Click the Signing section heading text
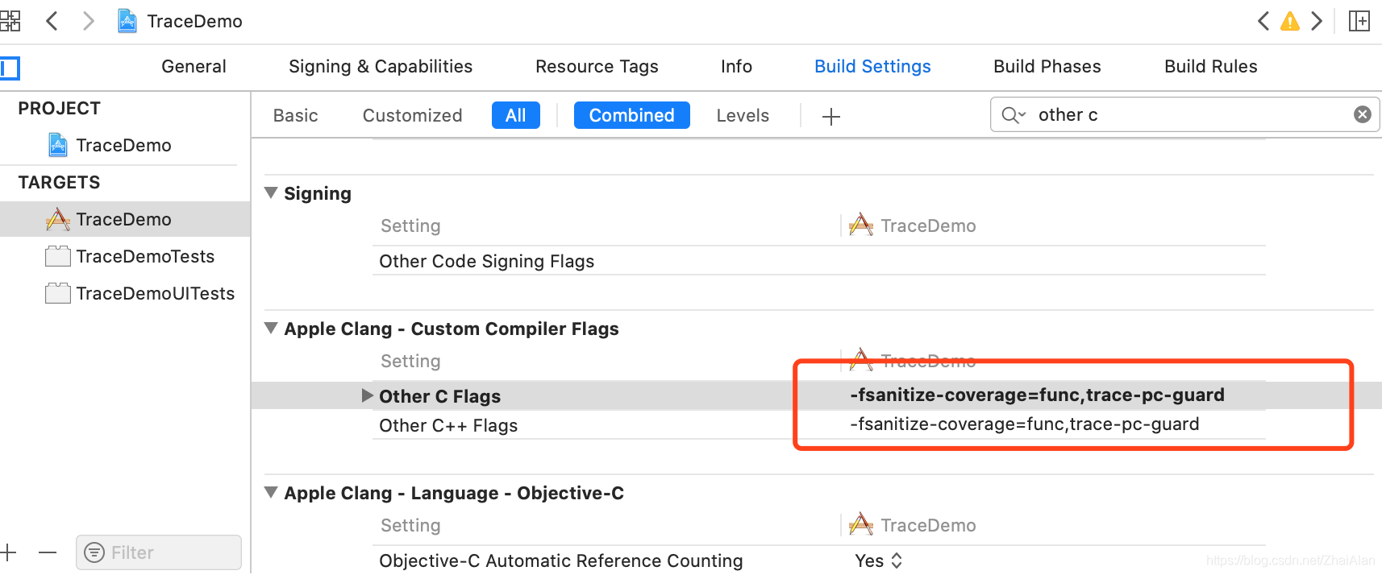Viewport: 1382px width, 575px height. pos(318,193)
